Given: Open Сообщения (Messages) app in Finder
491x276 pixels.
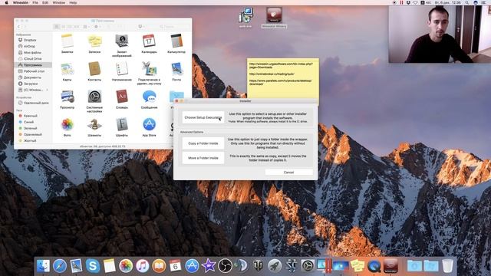Looking at the screenshot, I should 149,99.
